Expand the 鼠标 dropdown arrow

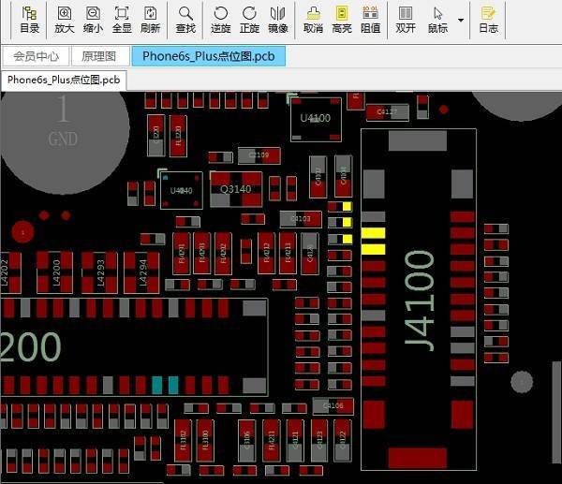tap(461, 20)
